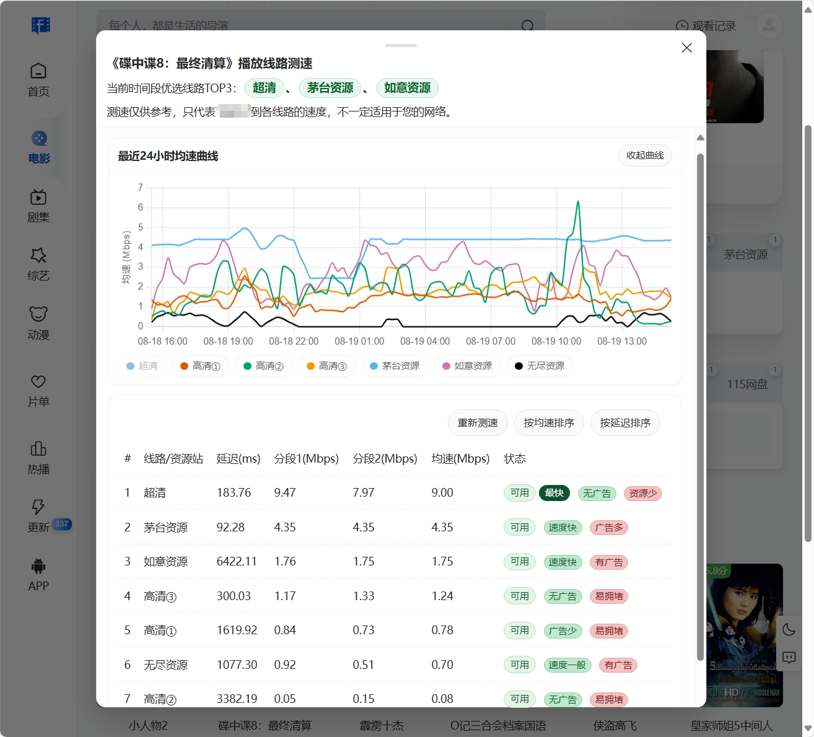Click the site logo in sidebar
The height and width of the screenshot is (737, 814).
click(40, 25)
